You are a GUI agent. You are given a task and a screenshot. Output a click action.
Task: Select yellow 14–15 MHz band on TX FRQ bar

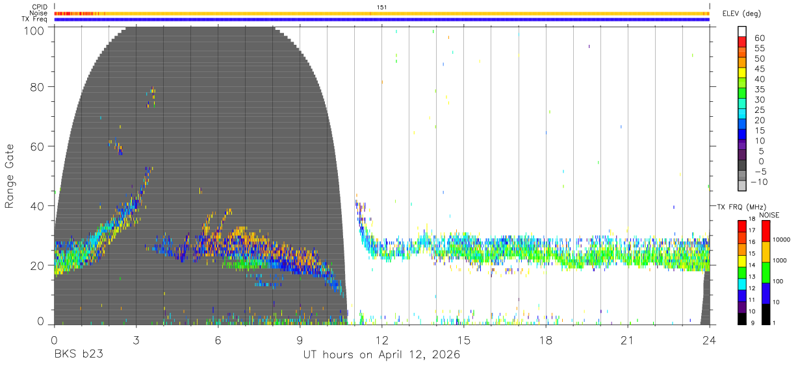pyautogui.click(x=741, y=260)
